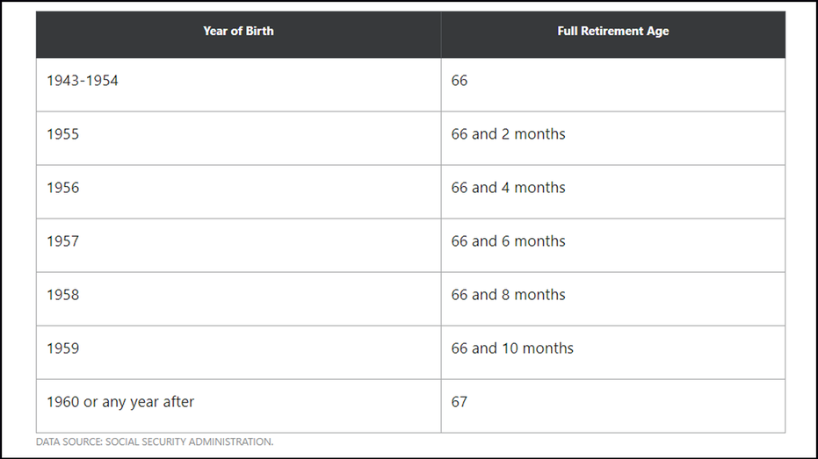Click the word Age in the header

(x=658, y=32)
